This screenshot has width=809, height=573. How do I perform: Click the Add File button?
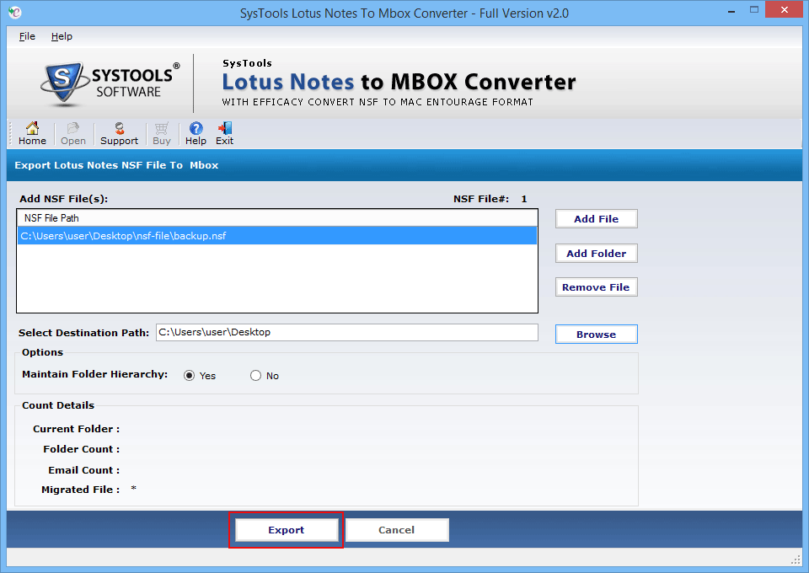click(x=597, y=219)
